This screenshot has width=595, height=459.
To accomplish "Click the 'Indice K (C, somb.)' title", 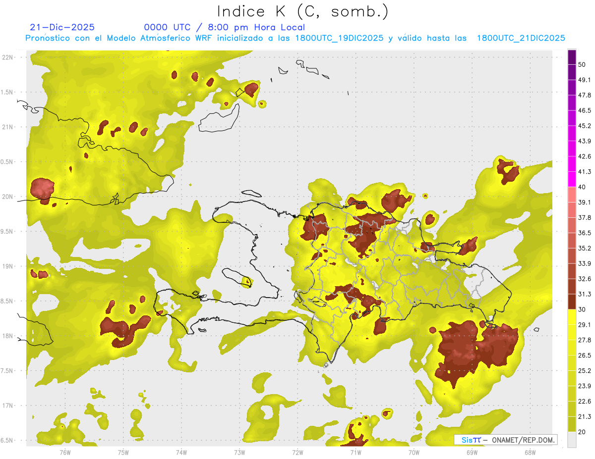I will tap(303, 11).
